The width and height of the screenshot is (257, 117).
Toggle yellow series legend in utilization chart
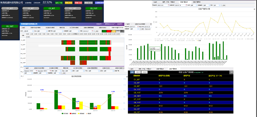(81, 113)
